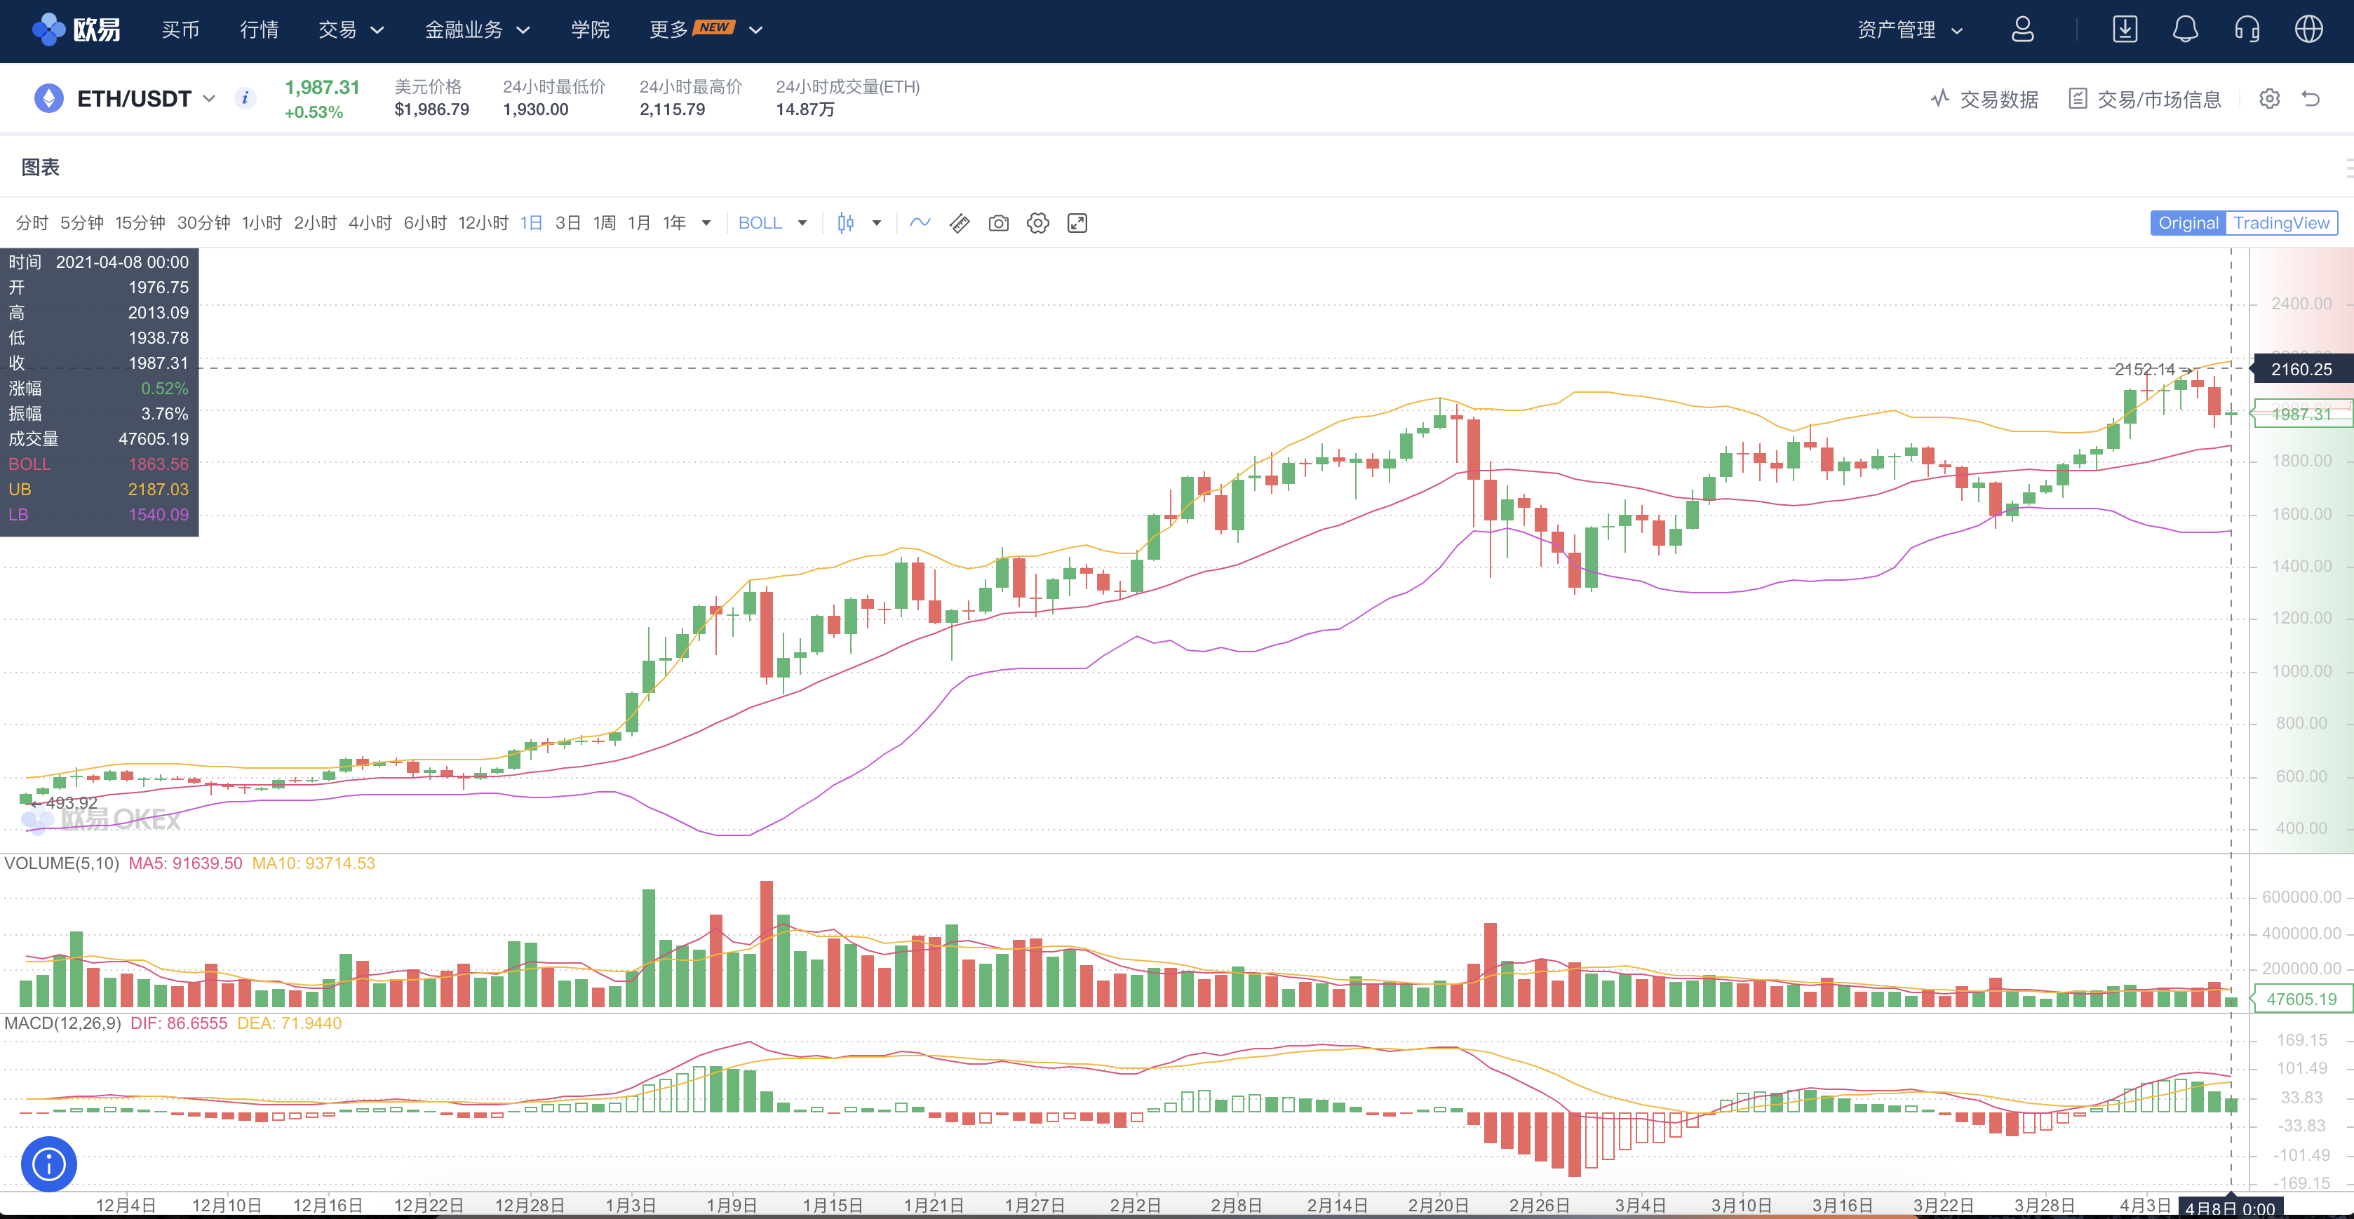Switch chart mode to TradingView
The width and height of the screenshot is (2354, 1219).
point(2281,223)
